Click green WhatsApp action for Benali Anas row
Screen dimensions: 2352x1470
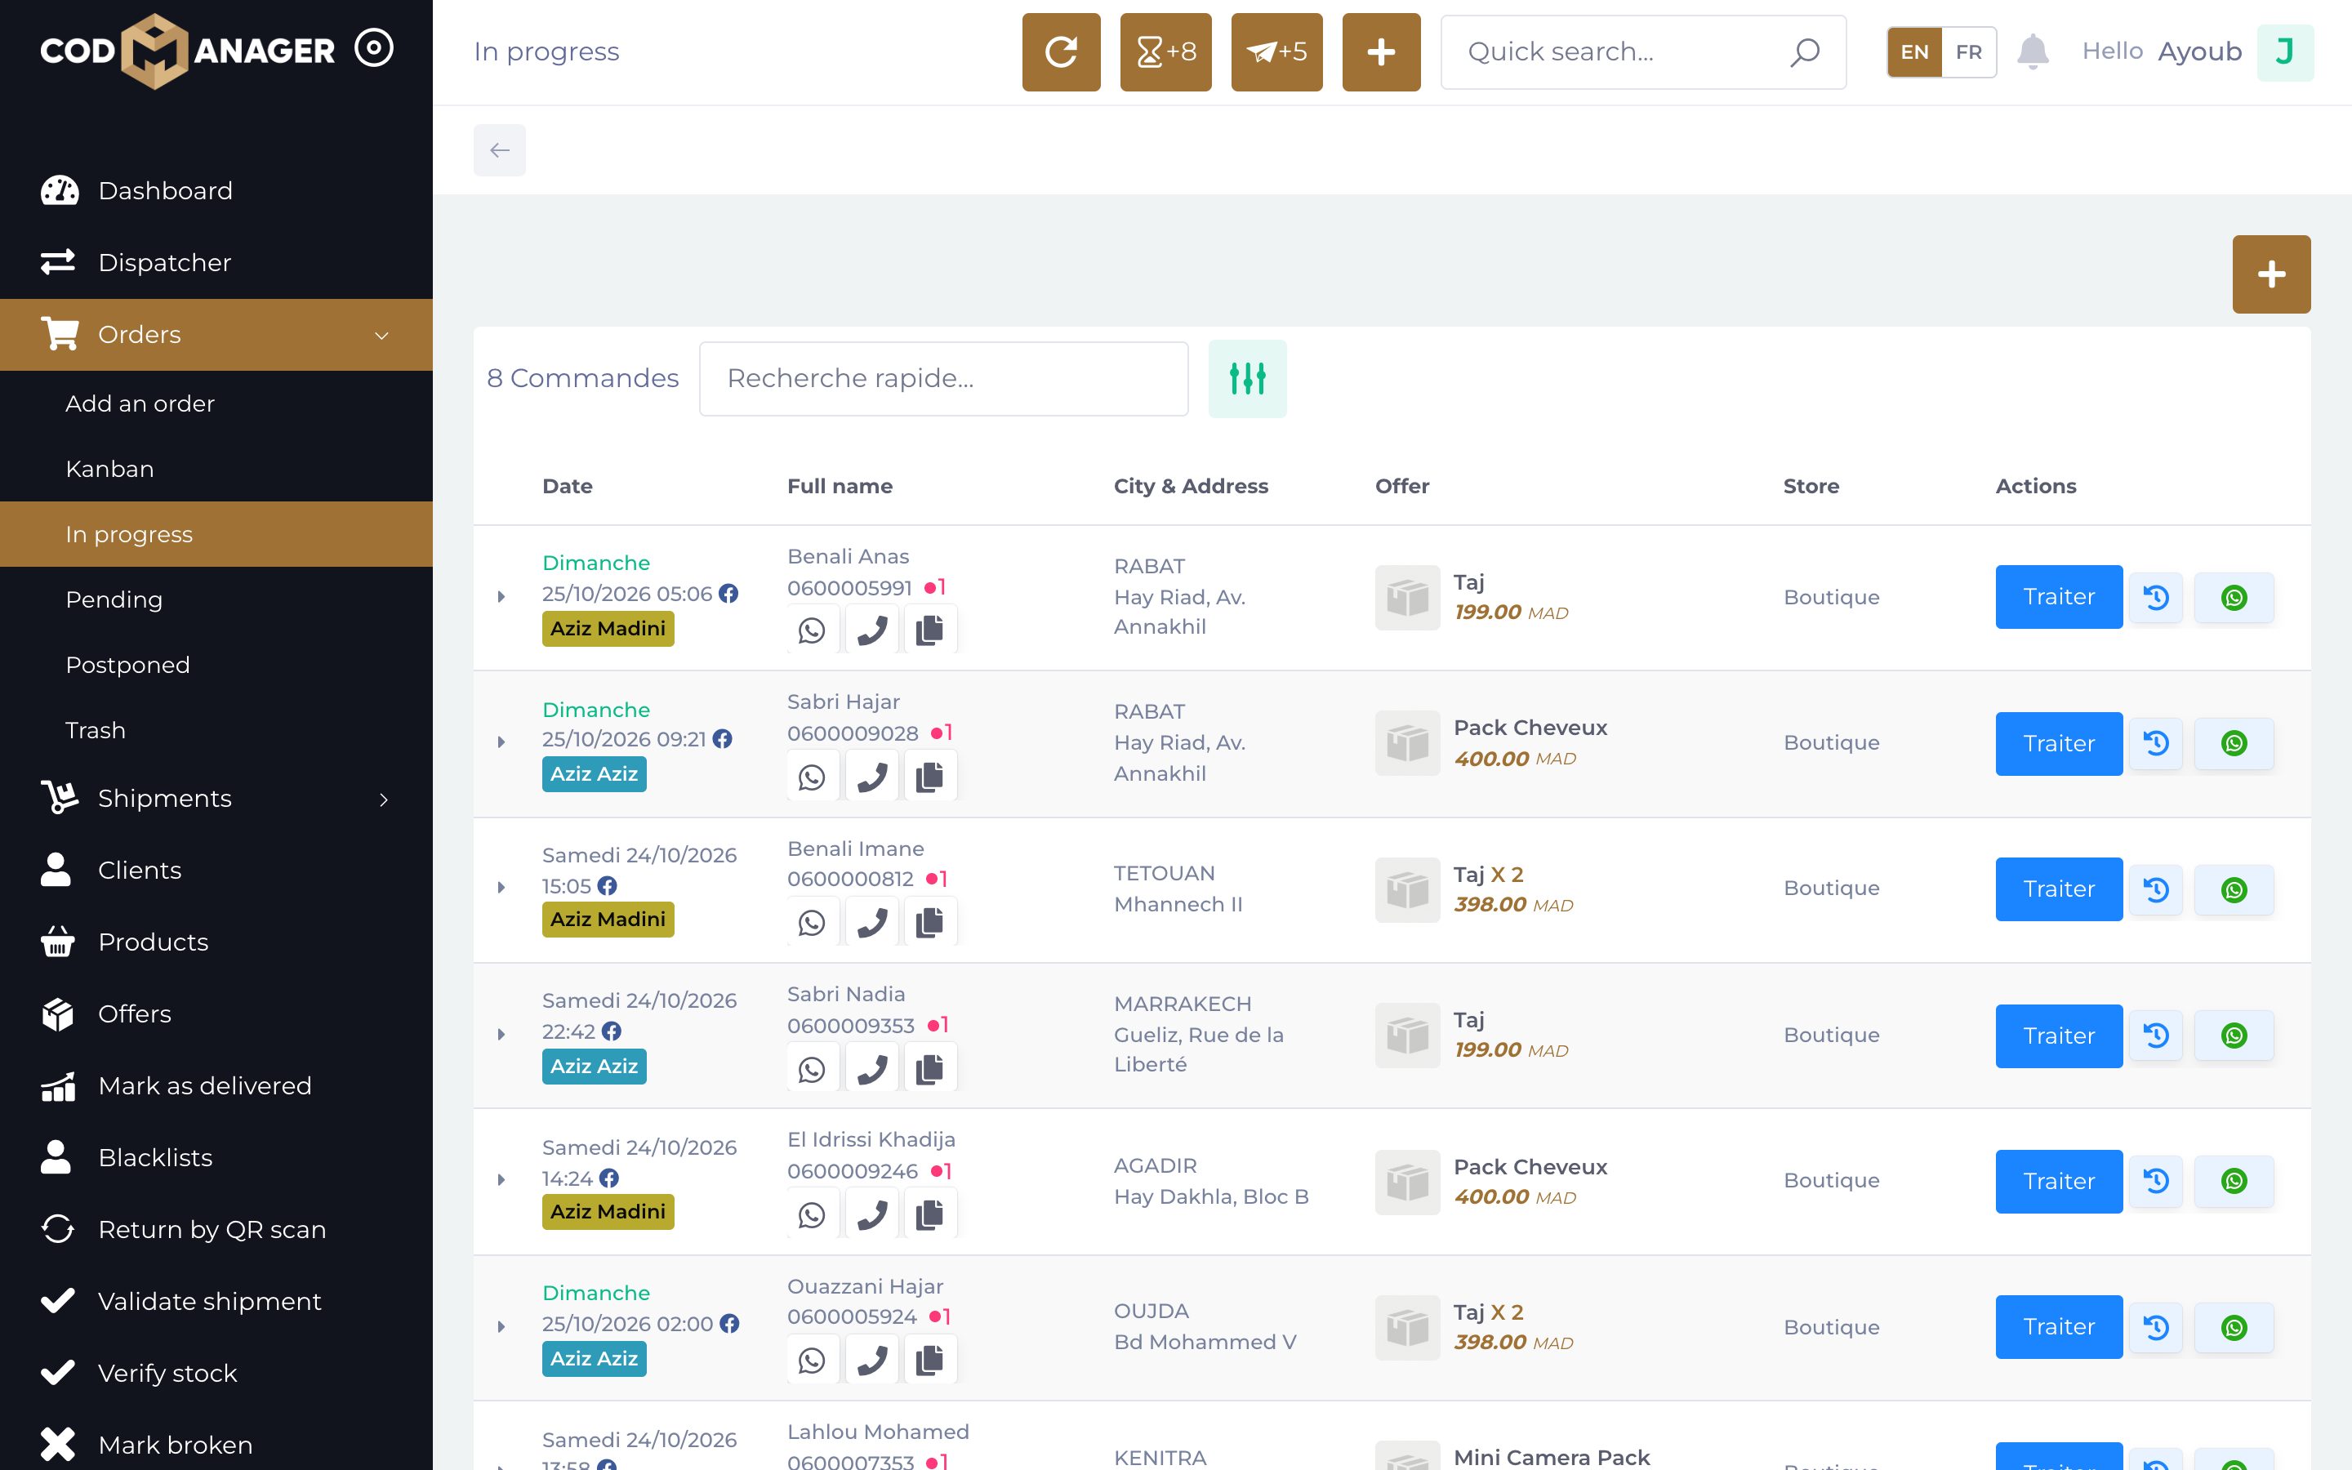click(2234, 597)
